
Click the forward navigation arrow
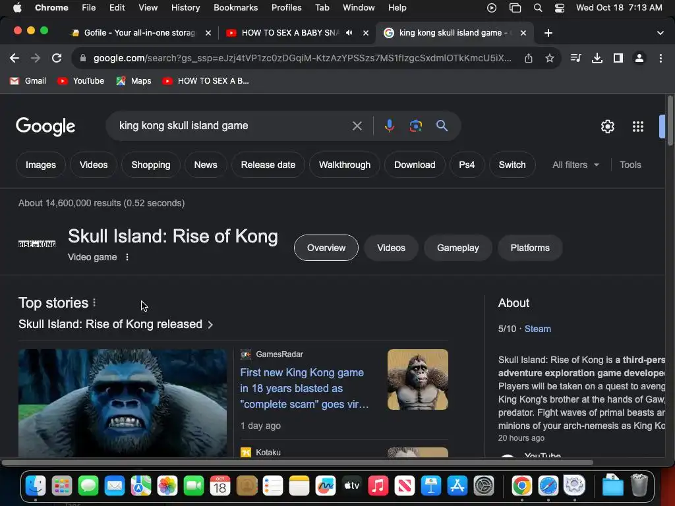click(36, 58)
